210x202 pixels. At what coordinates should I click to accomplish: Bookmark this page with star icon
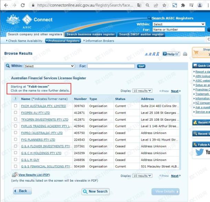coord(164,6)
